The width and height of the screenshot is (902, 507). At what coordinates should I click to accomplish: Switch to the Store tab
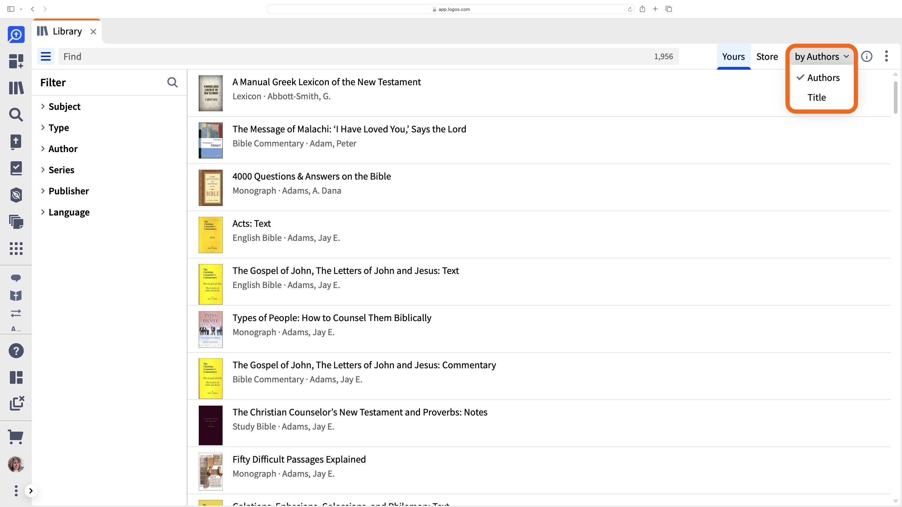pyautogui.click(x=767, y=56)
